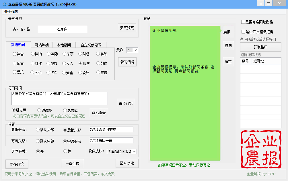Switch quote source to 道德经
This screenshot has height=181, width=288.
coord(39,110)
